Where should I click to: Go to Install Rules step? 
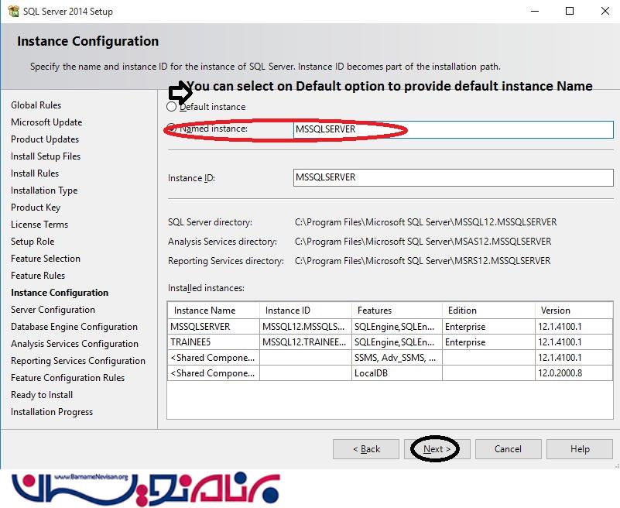point(35,173)
